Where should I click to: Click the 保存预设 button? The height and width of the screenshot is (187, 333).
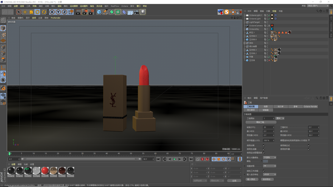pos(267,180)
